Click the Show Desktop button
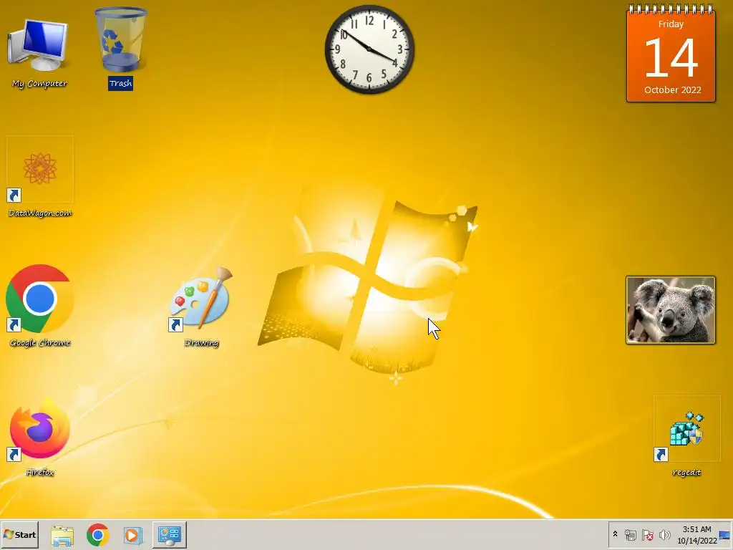 (726, 534)
